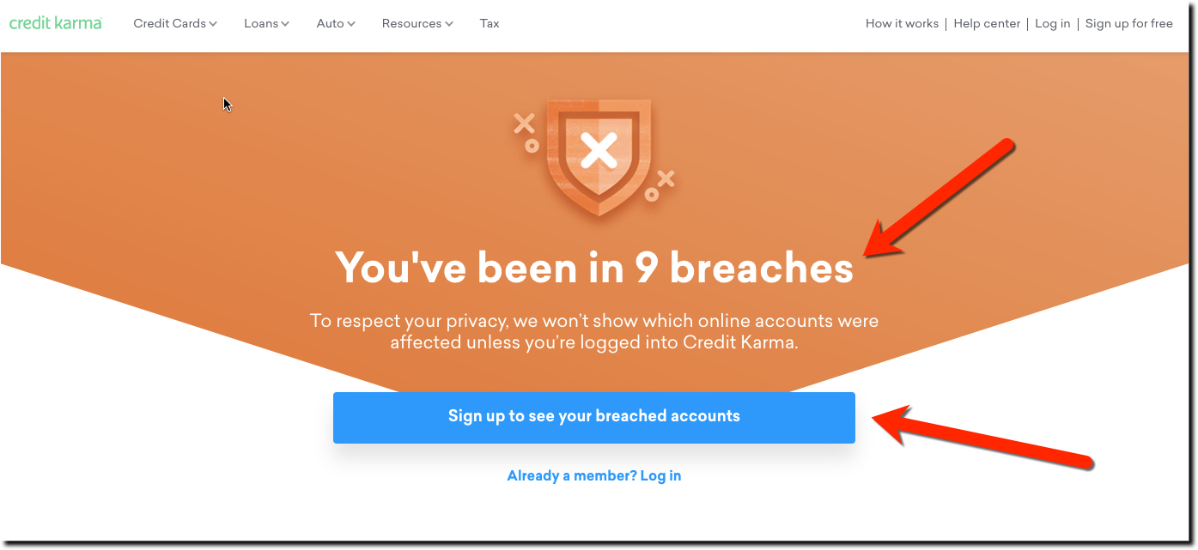
Task: Click Sign up to see your breached accounts
Action: [594, 418]
